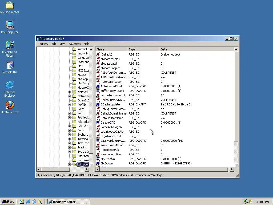
Task: Select the ReportBootOk string value icon
Action: (98, 149)
